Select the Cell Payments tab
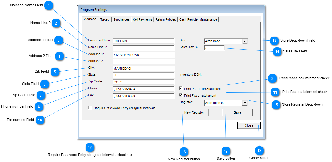332x162 pixels. click(142, 19)
